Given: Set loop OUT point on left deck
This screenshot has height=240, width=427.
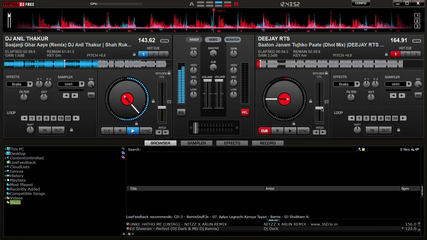Looking at the screenshot, I should tap(58, 130).
